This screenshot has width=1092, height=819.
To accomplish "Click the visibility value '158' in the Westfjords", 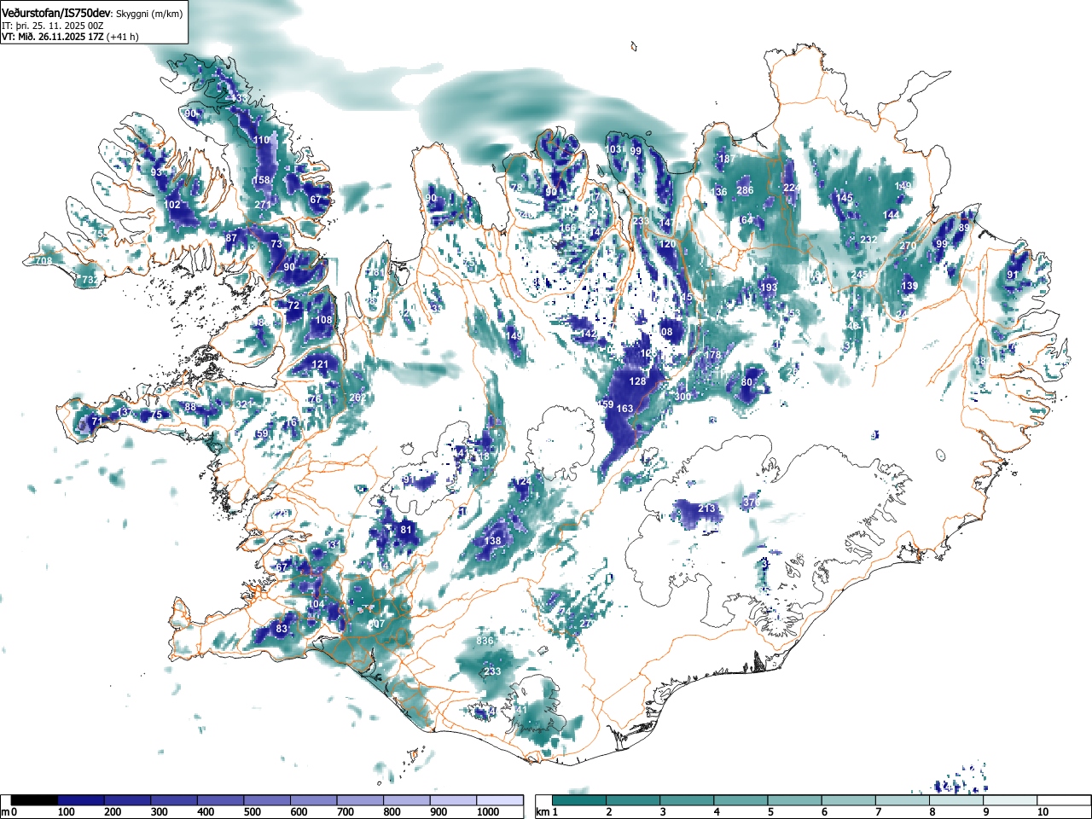I will 262,180.
